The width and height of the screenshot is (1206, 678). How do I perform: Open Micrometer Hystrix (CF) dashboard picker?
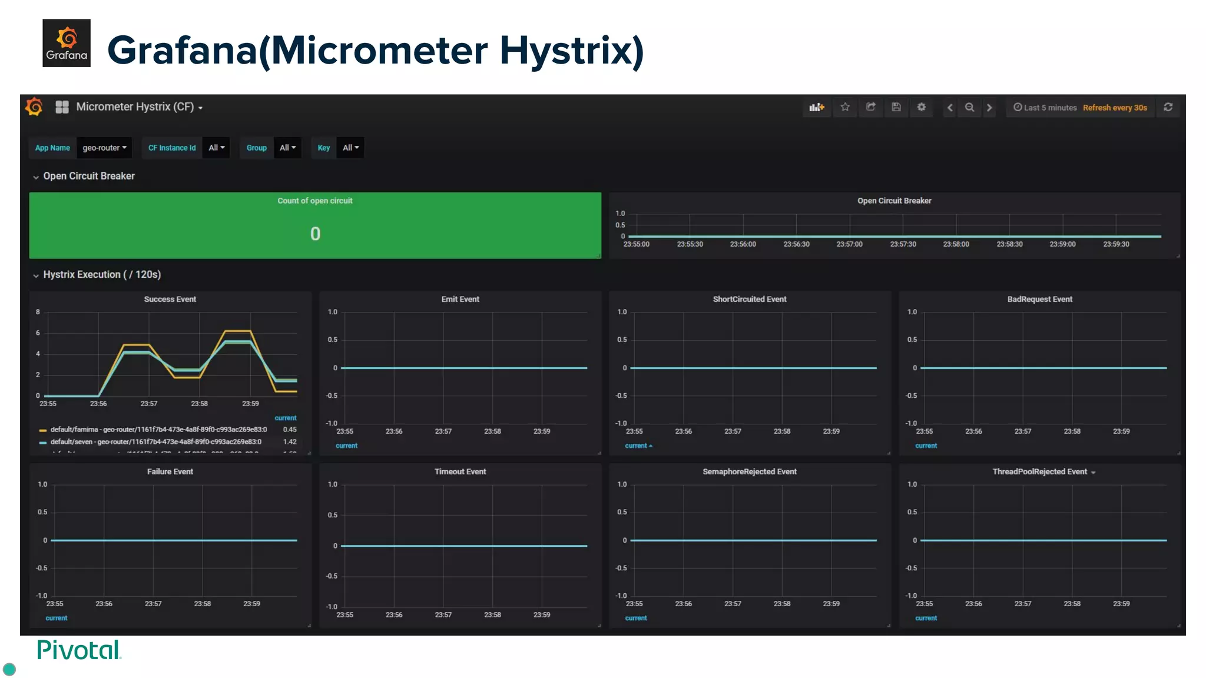pos(140,107)
